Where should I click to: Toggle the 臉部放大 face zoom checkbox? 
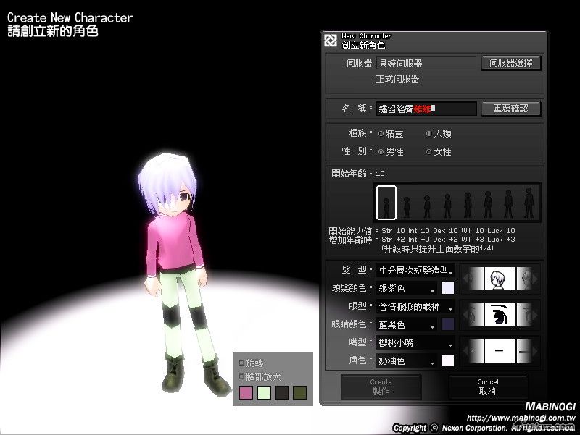(x=242, y=376)
